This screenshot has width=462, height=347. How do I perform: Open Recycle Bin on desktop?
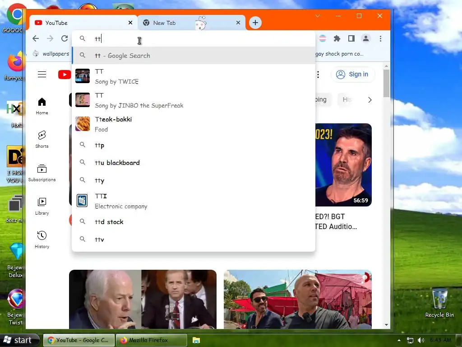pos(439,303)
